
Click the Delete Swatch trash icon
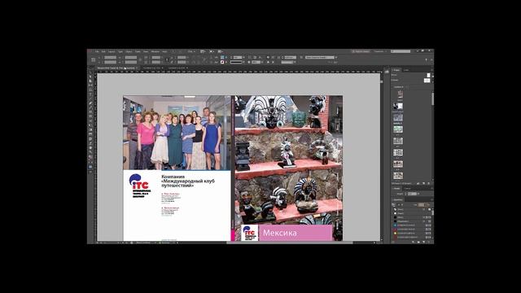pos(429,243)
